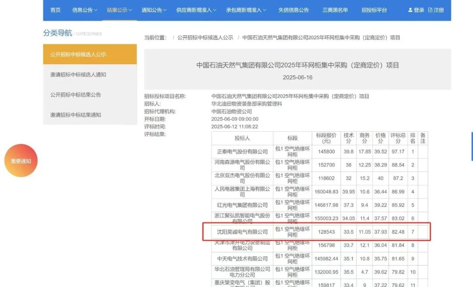Click bidder 北京双杰电气股份有限公司
Screen dimensions: 473x287
click(242, 178)
